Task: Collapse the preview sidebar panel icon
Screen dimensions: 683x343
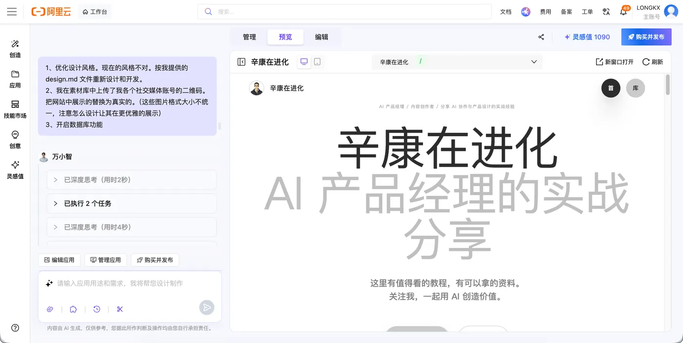Action: [241, 62]
